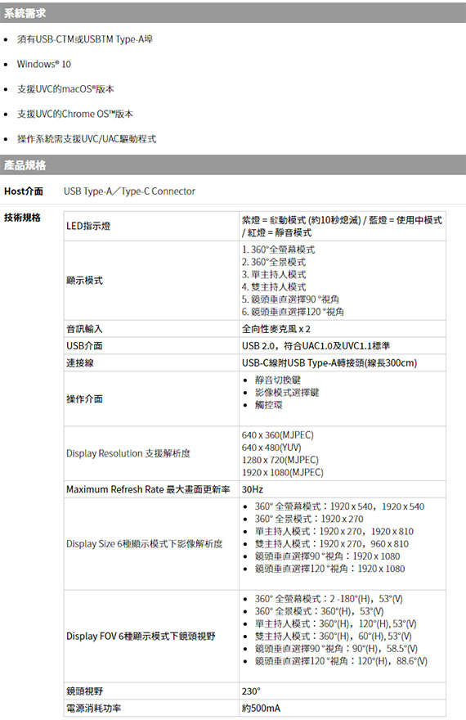Click the 約500mA power consumption value
Screen dimensions: 466x720
(261, 708)
